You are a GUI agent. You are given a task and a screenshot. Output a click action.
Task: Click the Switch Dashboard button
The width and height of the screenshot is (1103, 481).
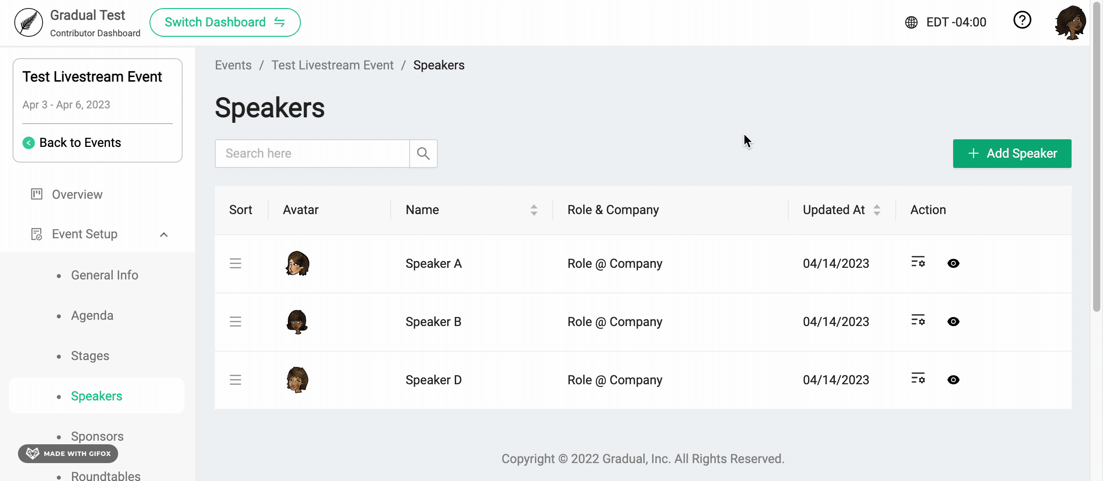[225, 22]
